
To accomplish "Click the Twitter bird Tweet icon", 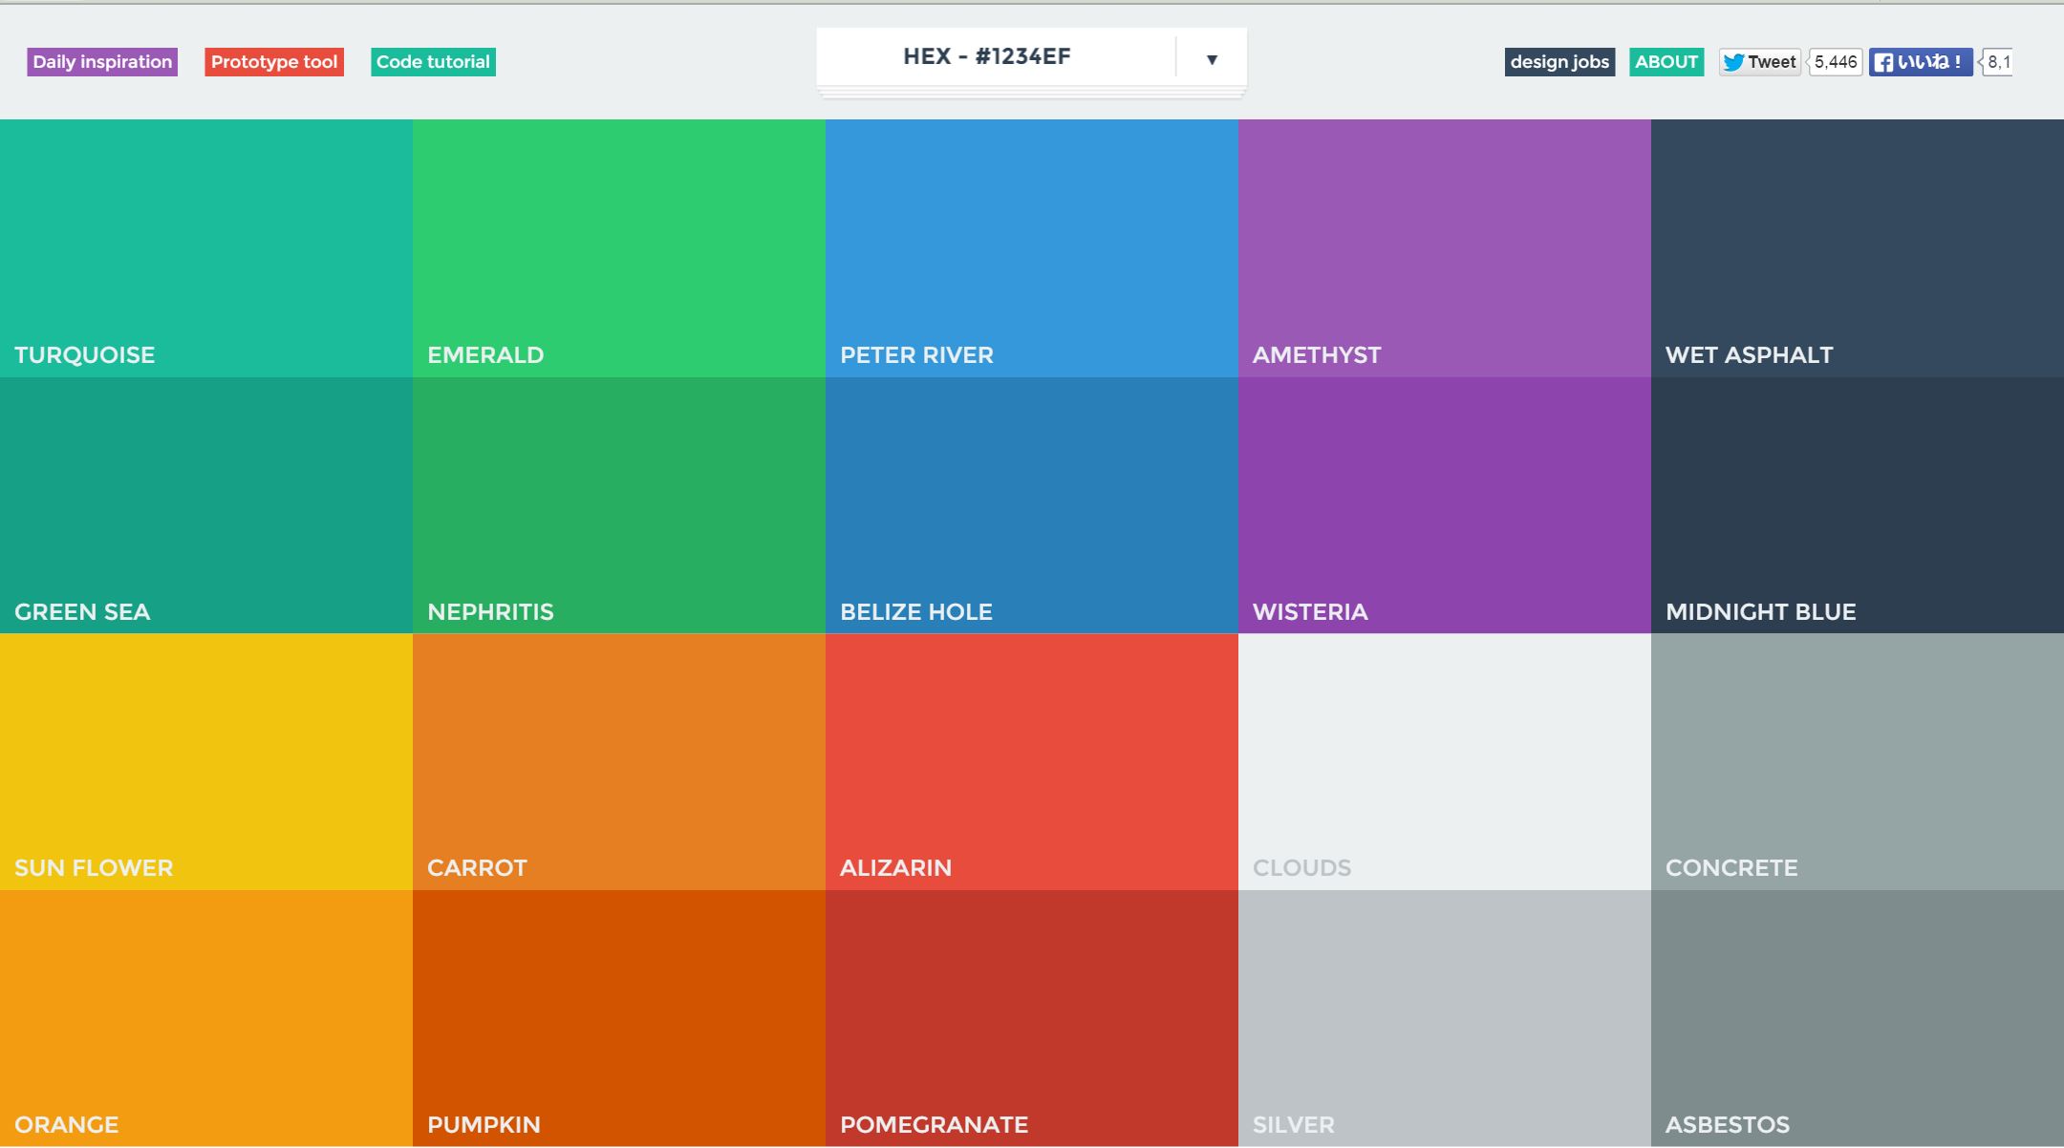I will pos(1759,62).
